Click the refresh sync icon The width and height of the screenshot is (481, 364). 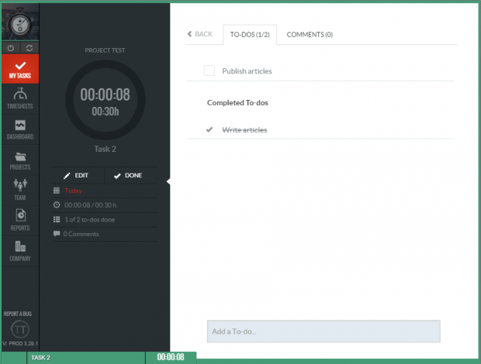(x=29, y=48)
